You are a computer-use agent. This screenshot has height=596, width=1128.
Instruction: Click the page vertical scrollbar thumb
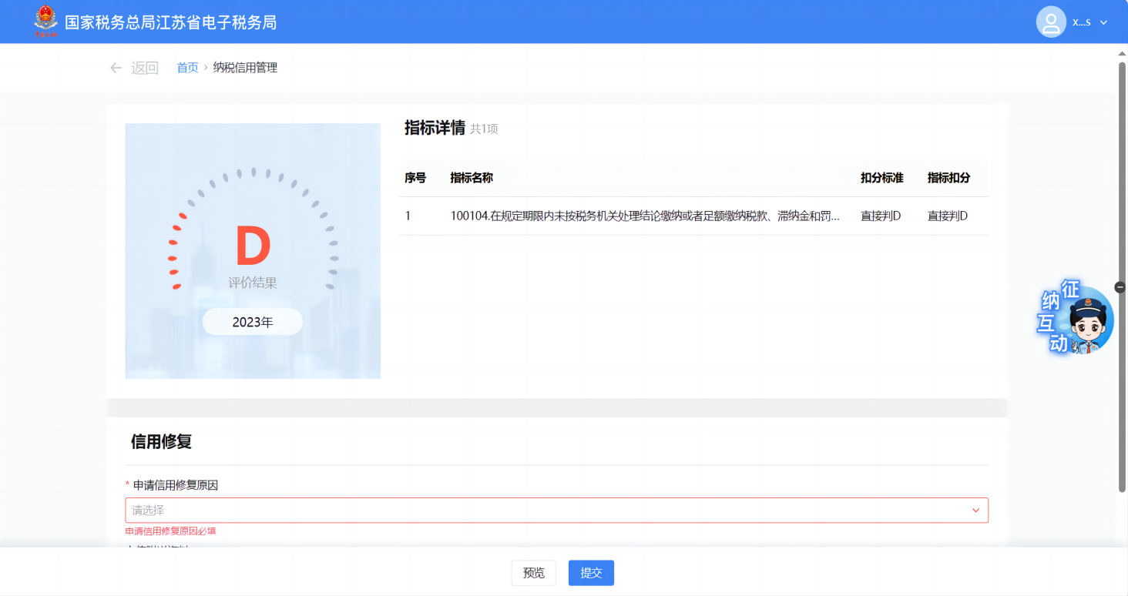pyautogui.click(x=1123, y=277)
